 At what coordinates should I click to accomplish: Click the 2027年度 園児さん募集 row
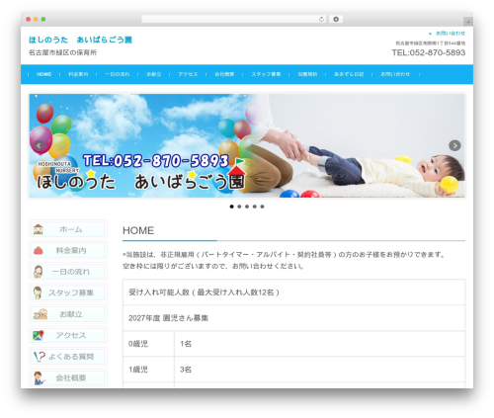(x=293, y=318)
